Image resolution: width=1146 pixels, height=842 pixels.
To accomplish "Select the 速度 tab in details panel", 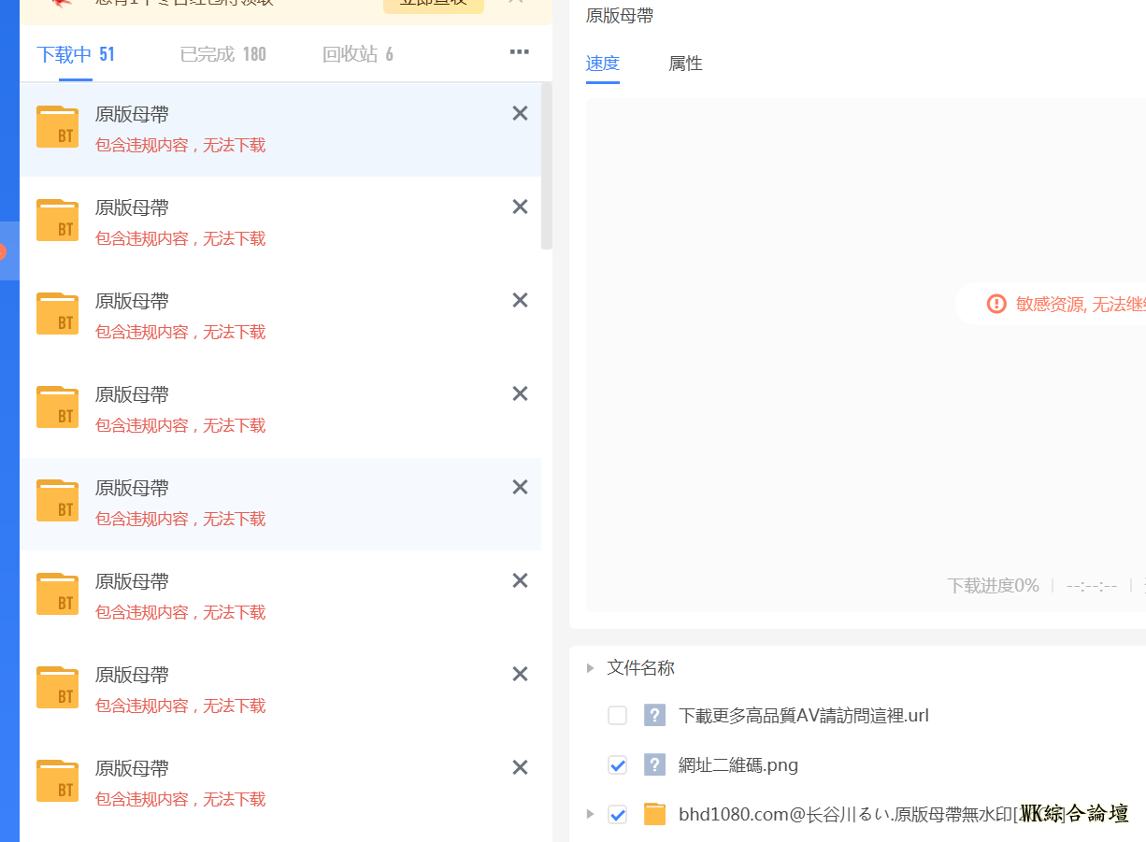I will [x=603, y=64].
